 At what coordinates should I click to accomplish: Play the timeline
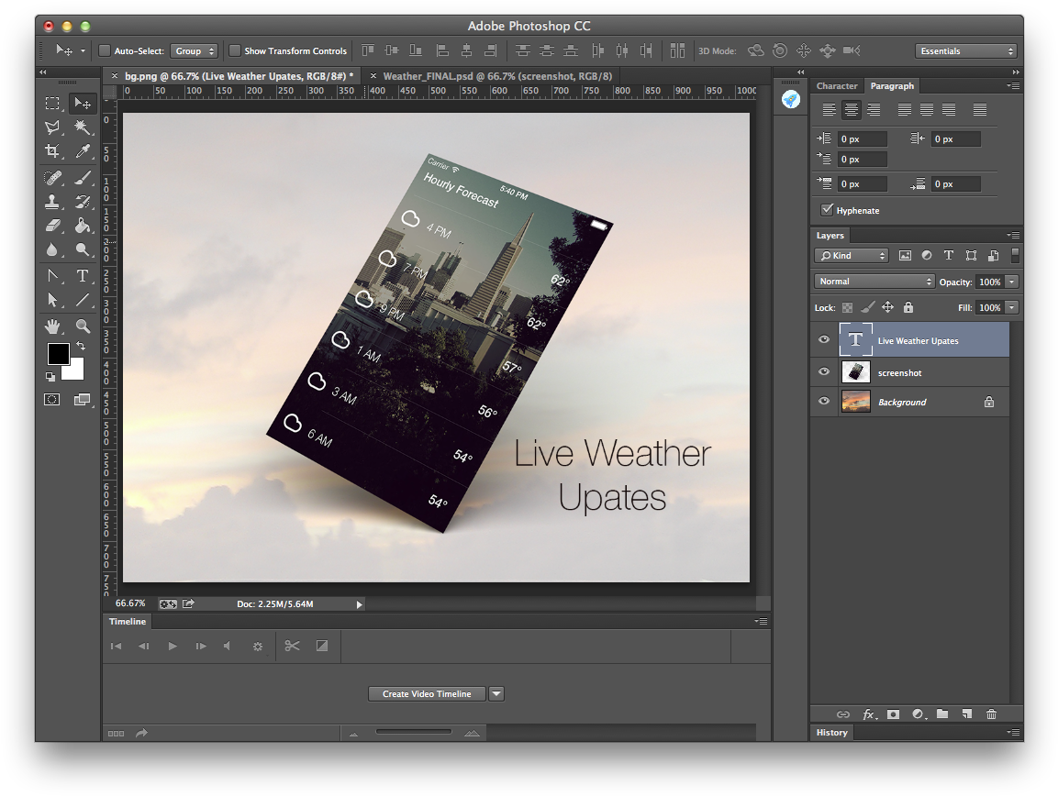[x=173, y=647]
